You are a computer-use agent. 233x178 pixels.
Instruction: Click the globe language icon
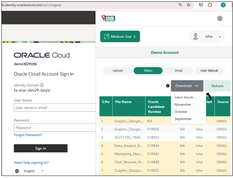point(17,171)
